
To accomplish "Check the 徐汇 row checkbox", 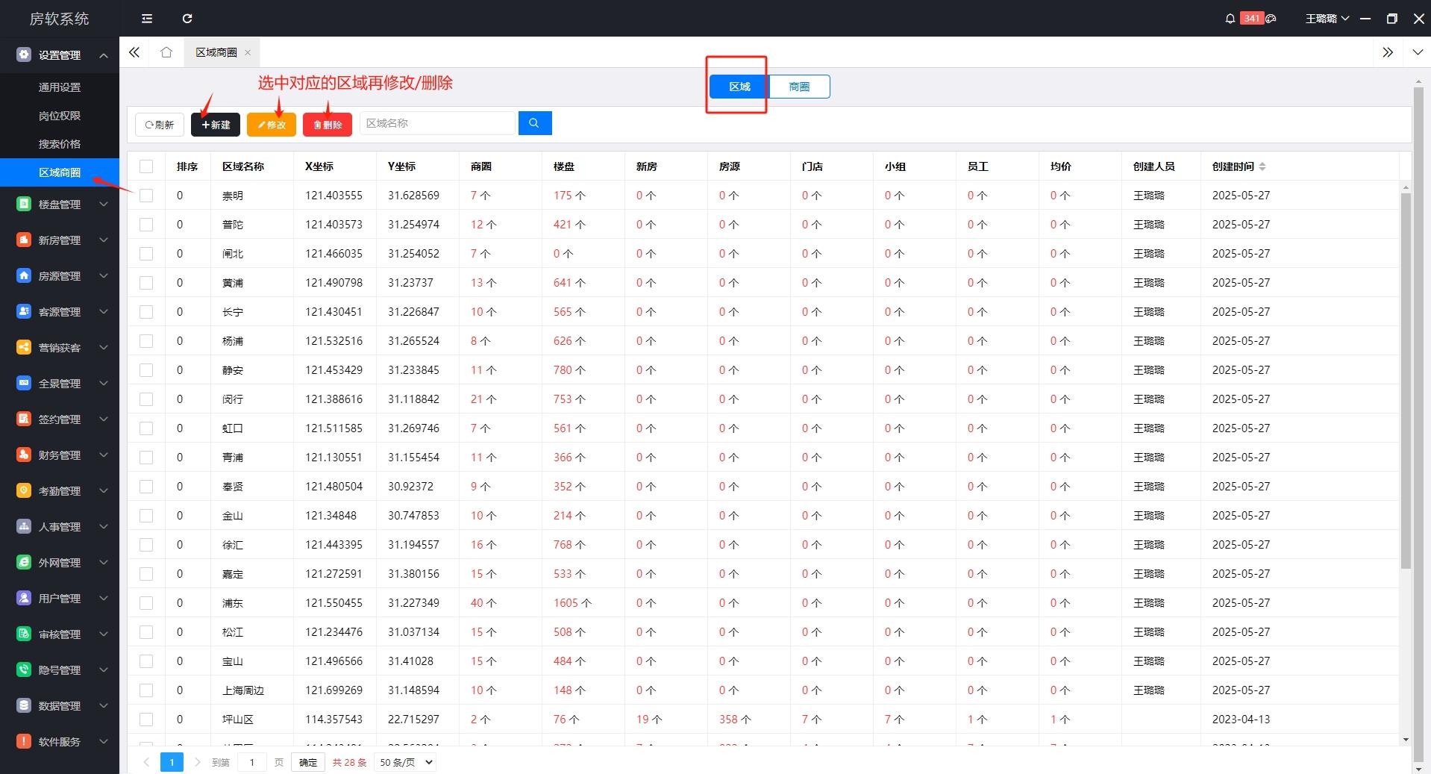I will click(x=146, y=545).
